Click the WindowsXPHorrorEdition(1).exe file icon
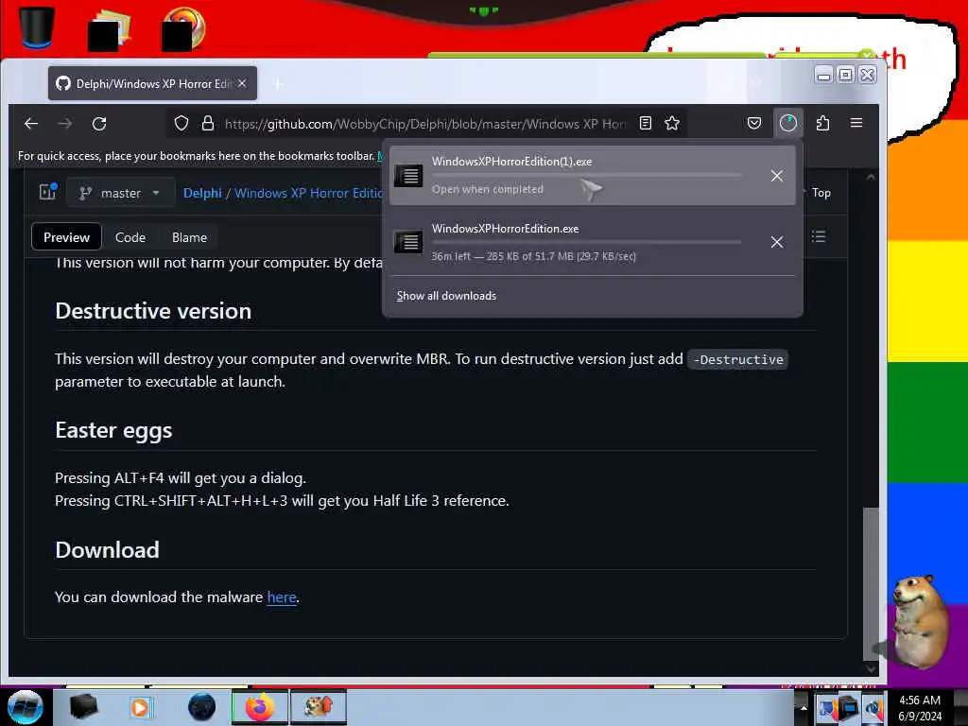 [x=408, y=175]
